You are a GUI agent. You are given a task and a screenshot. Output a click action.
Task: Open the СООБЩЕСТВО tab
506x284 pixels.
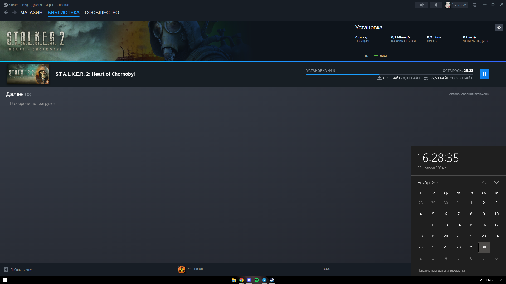[102, 13]
